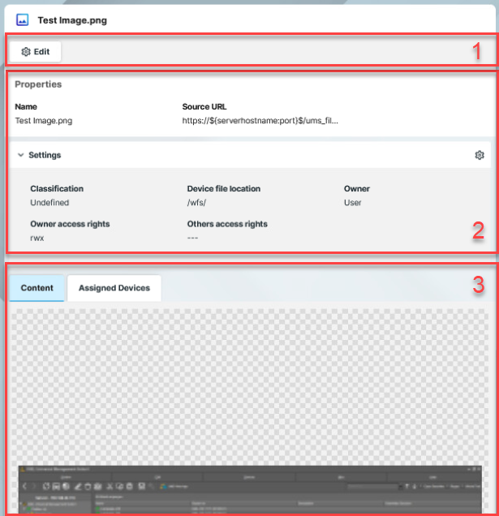Select the Content tab
499x516 pixels.
[37, 288]
